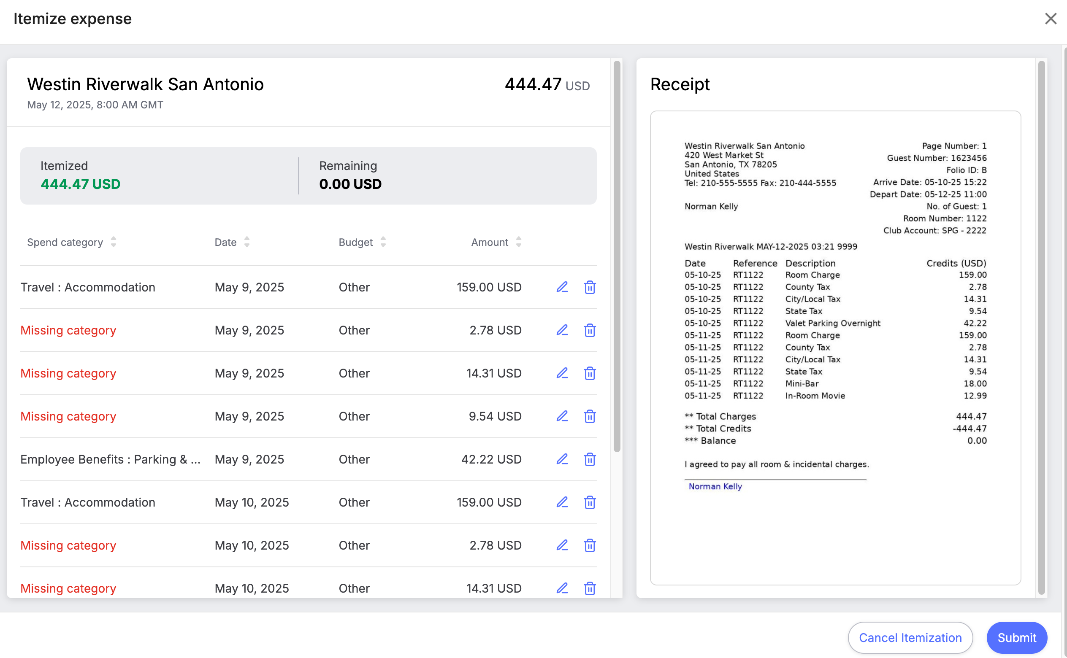Viewport: 1067px width, 658px height.
Task: Delete the 2.78 USD May 10 item
Action: (590, 546)
